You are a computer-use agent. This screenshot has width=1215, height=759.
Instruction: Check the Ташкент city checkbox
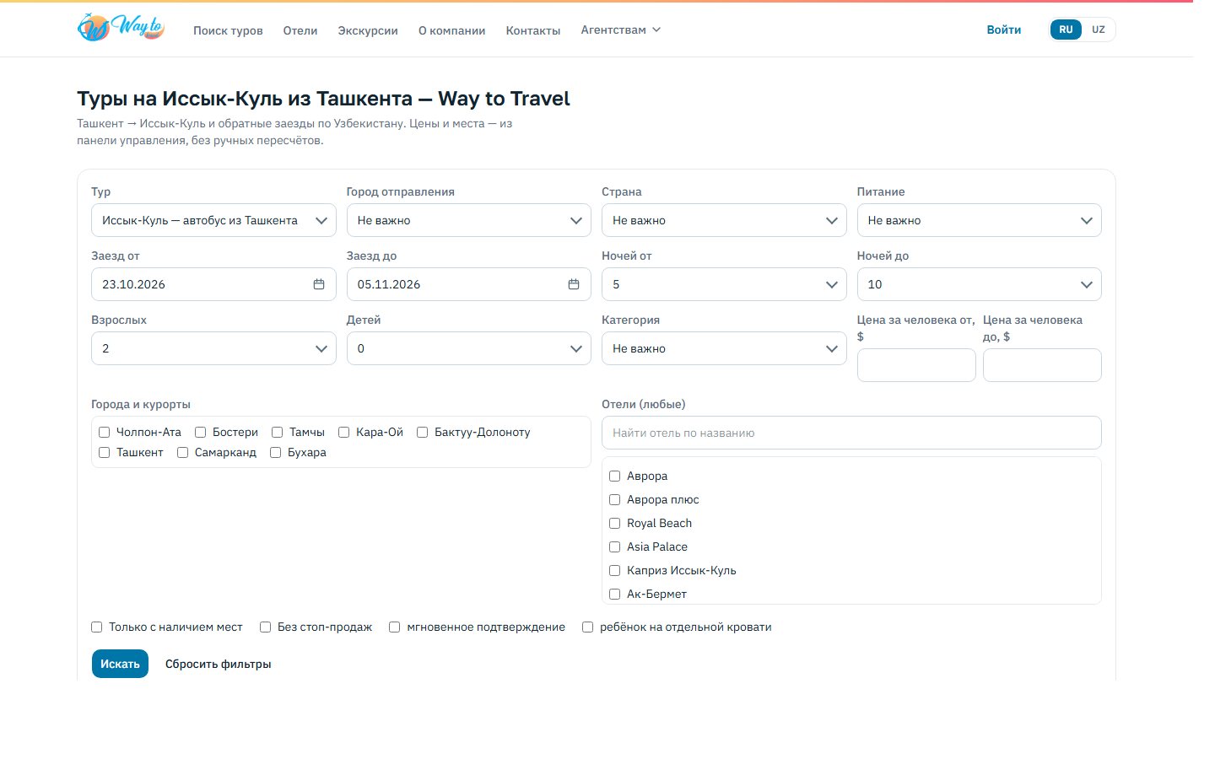click(105, 453)
